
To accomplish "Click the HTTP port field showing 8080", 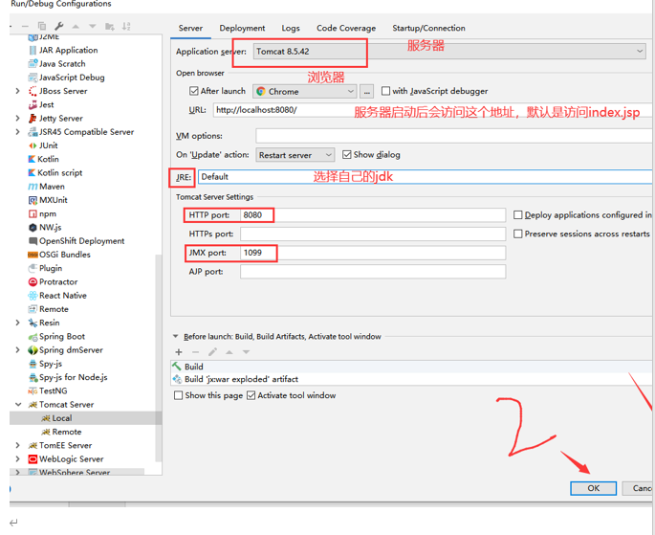I will click(373, 214).
